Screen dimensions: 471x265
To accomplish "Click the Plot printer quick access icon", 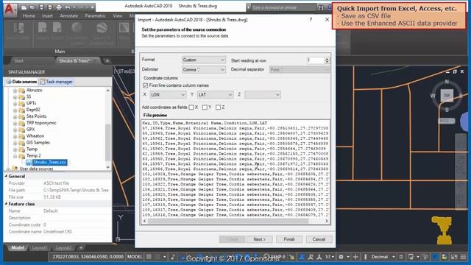I will pyautogui.click(x=59, y=7).
